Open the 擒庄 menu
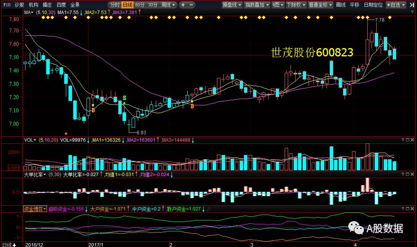The width and height of the screenshot is (417, 247). (x=47, y=5)
